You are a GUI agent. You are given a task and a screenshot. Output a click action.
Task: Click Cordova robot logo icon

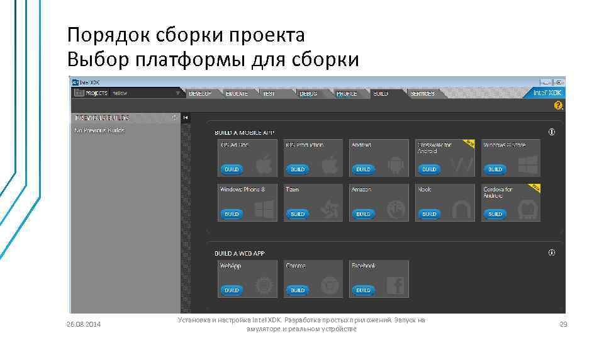(528, 210)
